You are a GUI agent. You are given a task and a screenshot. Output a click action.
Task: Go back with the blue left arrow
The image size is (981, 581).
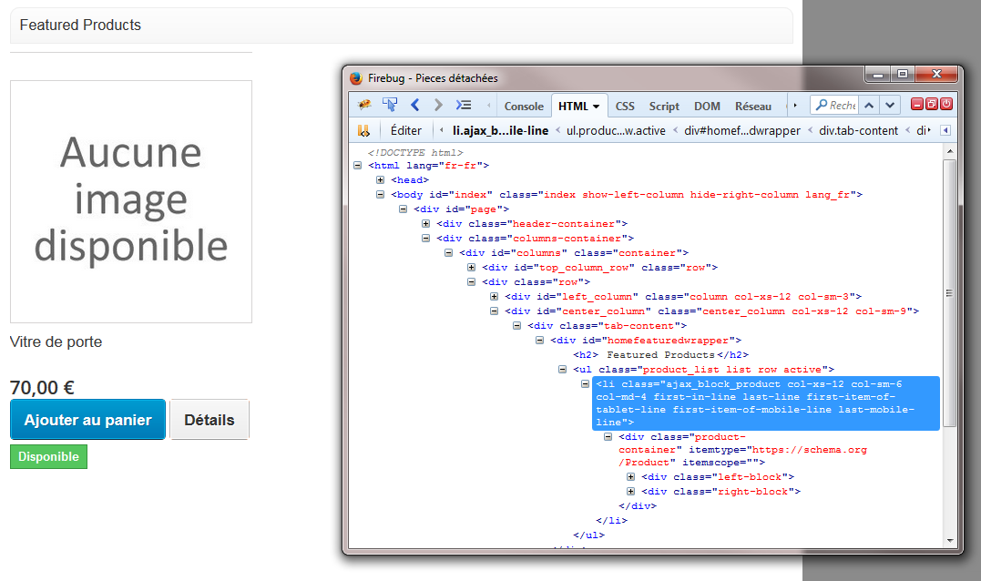(414, 105)
